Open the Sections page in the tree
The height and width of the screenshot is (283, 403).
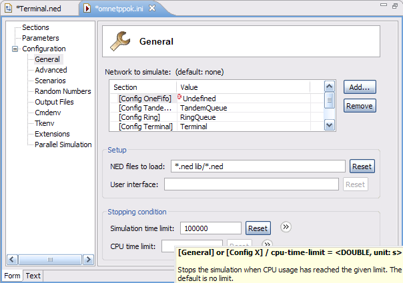pyautogui.click(x=35, y=27)
